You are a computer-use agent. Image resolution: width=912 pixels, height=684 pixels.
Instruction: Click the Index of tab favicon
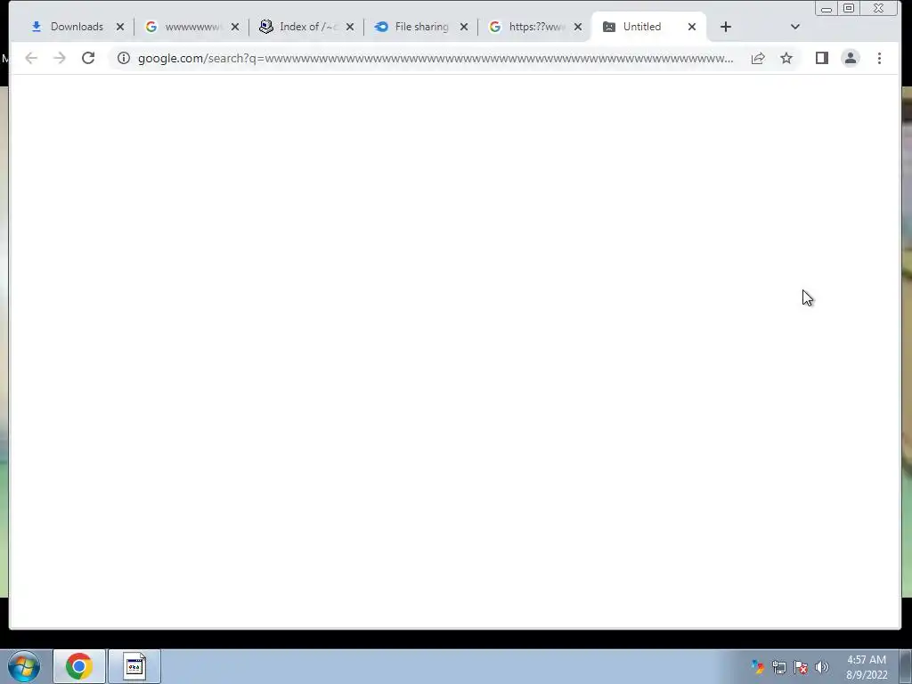[265, 27]
